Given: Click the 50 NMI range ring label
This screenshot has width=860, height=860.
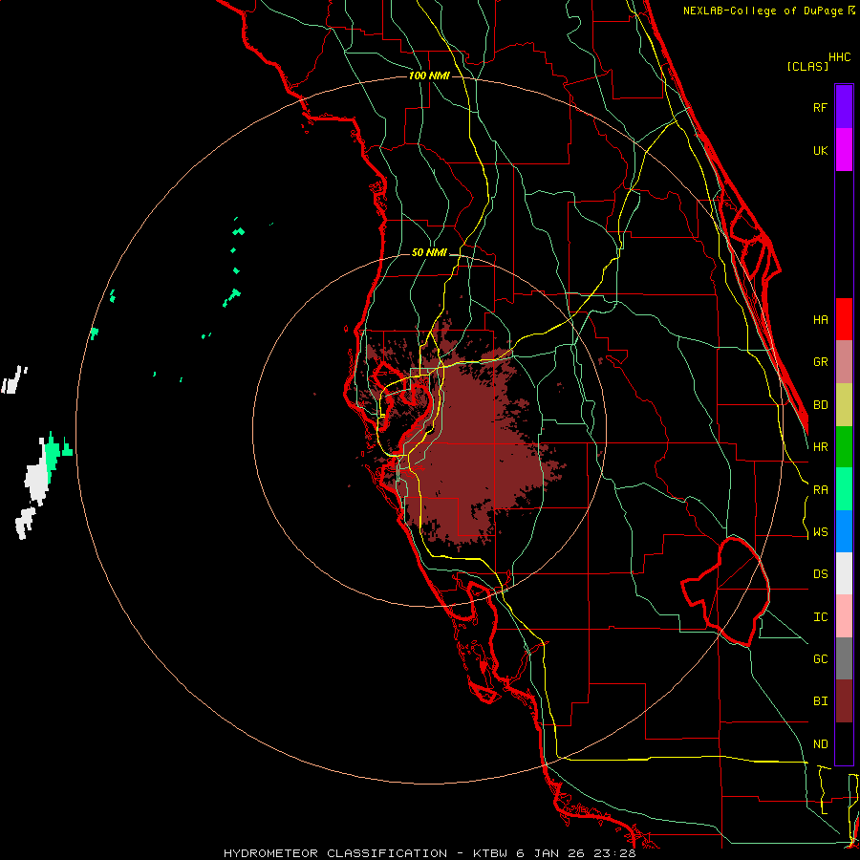Looking at the screenshot, I should [429, 252].
